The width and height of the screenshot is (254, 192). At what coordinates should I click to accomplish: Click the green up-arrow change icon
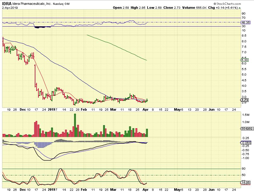click(239, 8)
